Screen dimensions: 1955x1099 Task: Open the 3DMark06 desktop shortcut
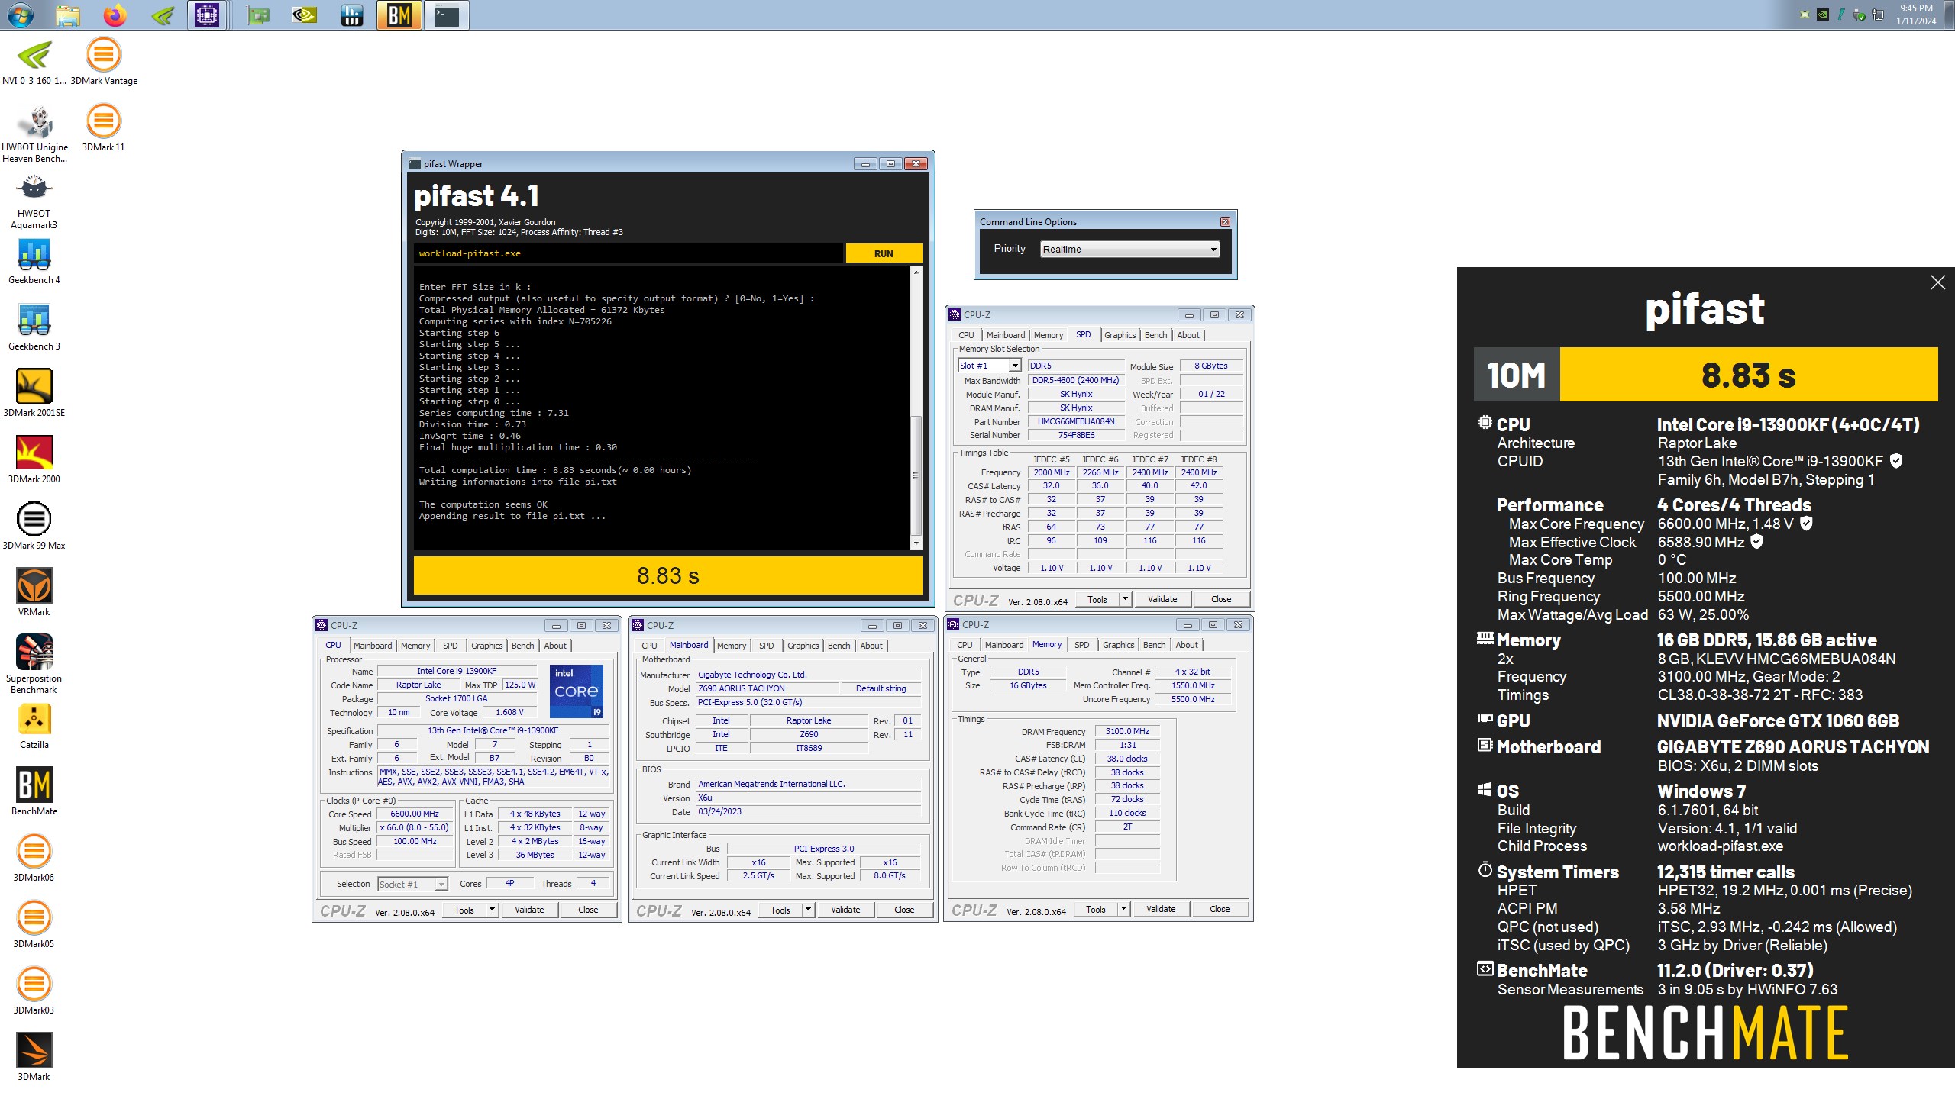[34, 859]
